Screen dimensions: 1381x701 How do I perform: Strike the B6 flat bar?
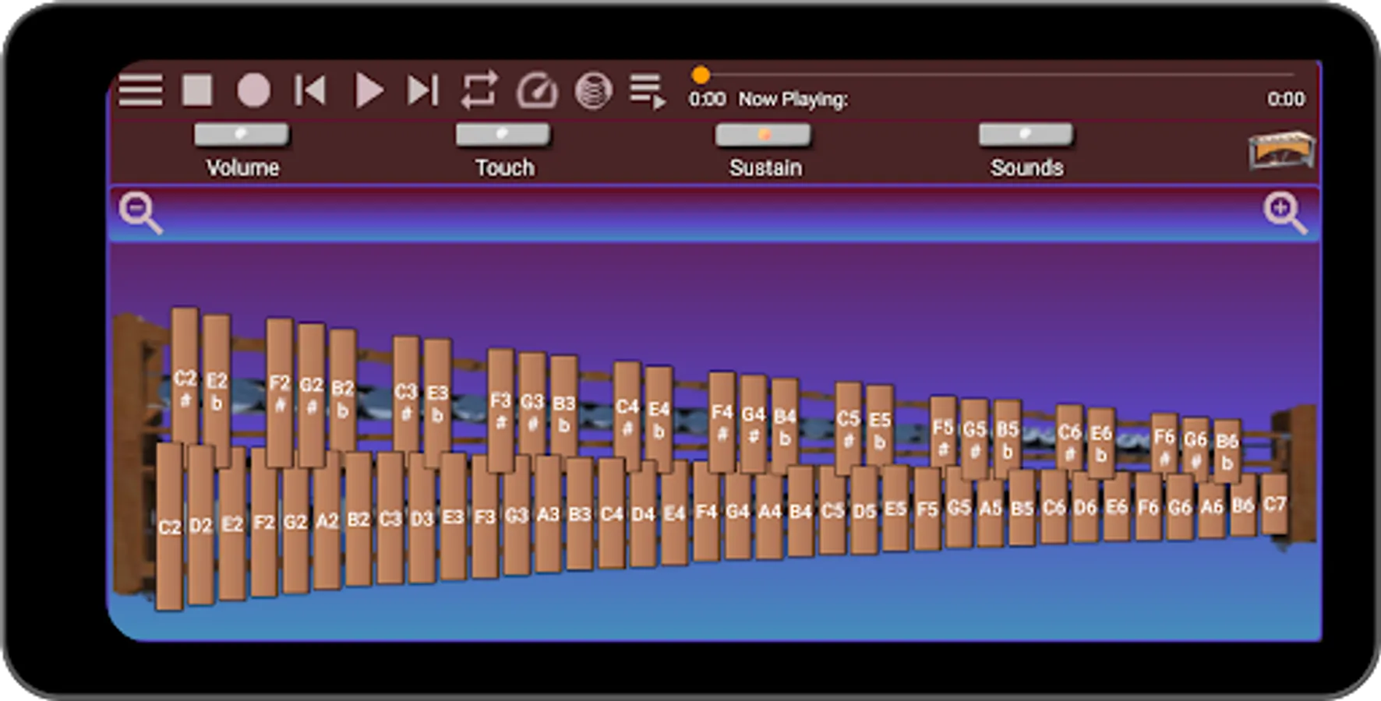[x=1227, y=451]
